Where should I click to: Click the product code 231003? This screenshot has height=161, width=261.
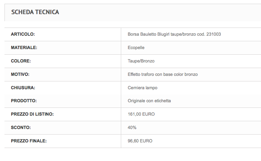click(213, 34)
